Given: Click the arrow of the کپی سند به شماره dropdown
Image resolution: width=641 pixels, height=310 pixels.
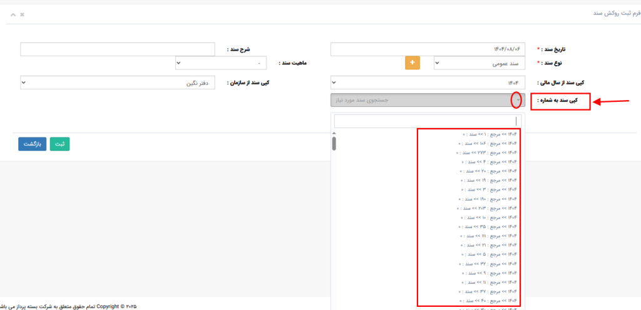Looking at the screenshot, I should pos(516,100).
